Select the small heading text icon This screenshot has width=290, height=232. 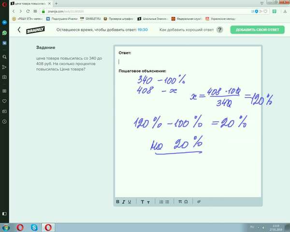click(x=148, y=202)
